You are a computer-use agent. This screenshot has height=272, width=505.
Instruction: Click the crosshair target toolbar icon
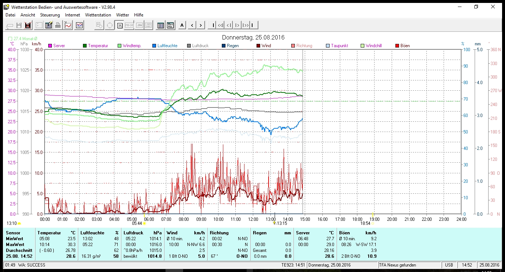point(109,25)
